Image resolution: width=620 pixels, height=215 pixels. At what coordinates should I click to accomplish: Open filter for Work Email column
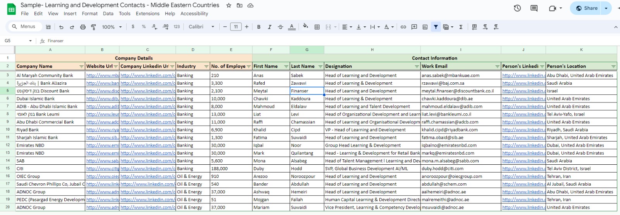(497, 67)
